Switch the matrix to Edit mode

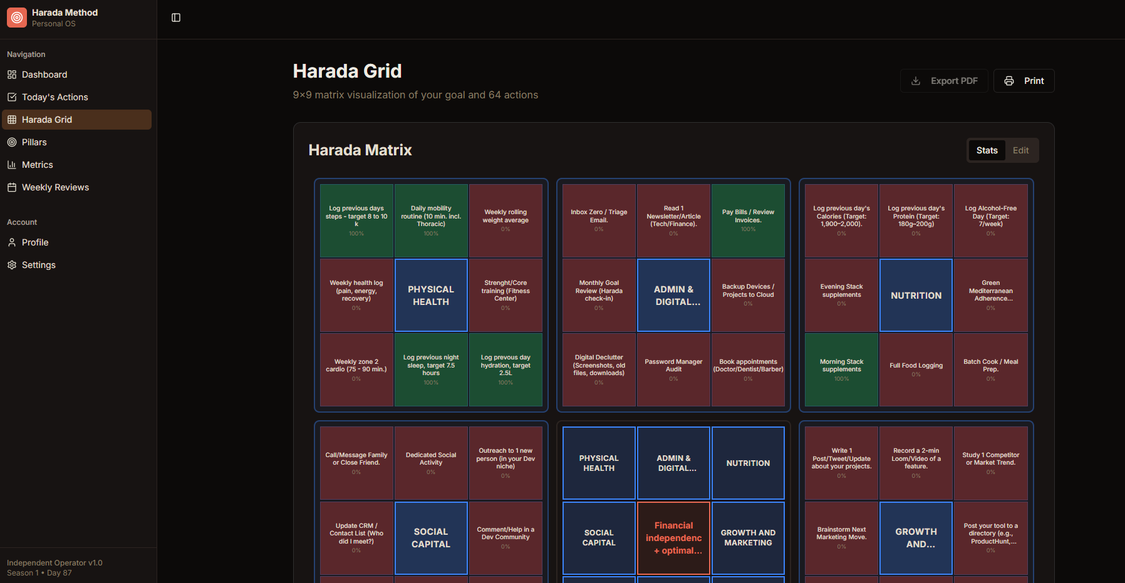(1020, 150)
